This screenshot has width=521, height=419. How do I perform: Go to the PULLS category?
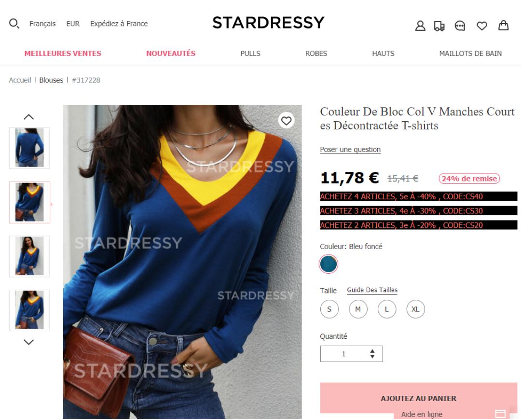[250, 53]
